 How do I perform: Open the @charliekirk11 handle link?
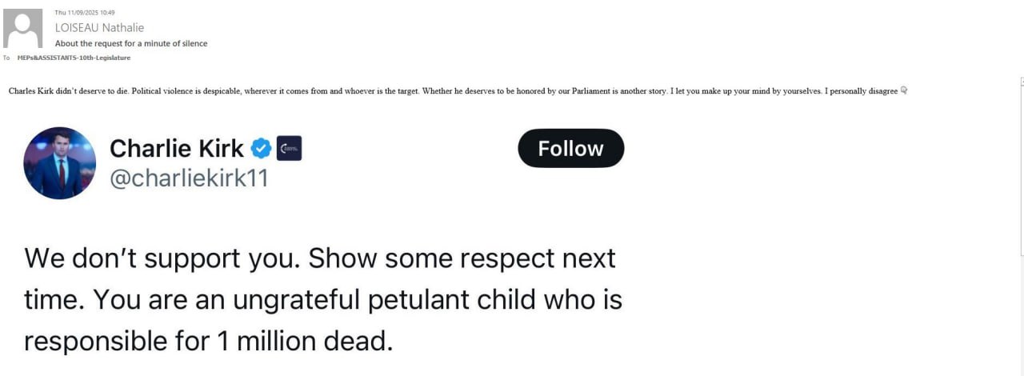pos(189,178)
